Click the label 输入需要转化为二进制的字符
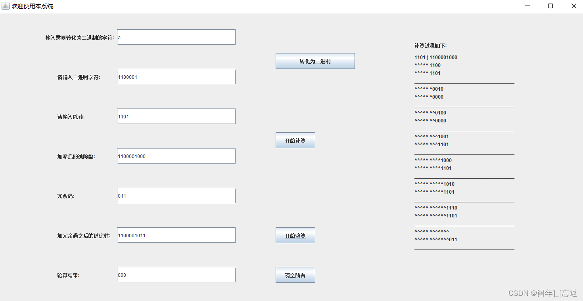 click(x=80, y=38)
